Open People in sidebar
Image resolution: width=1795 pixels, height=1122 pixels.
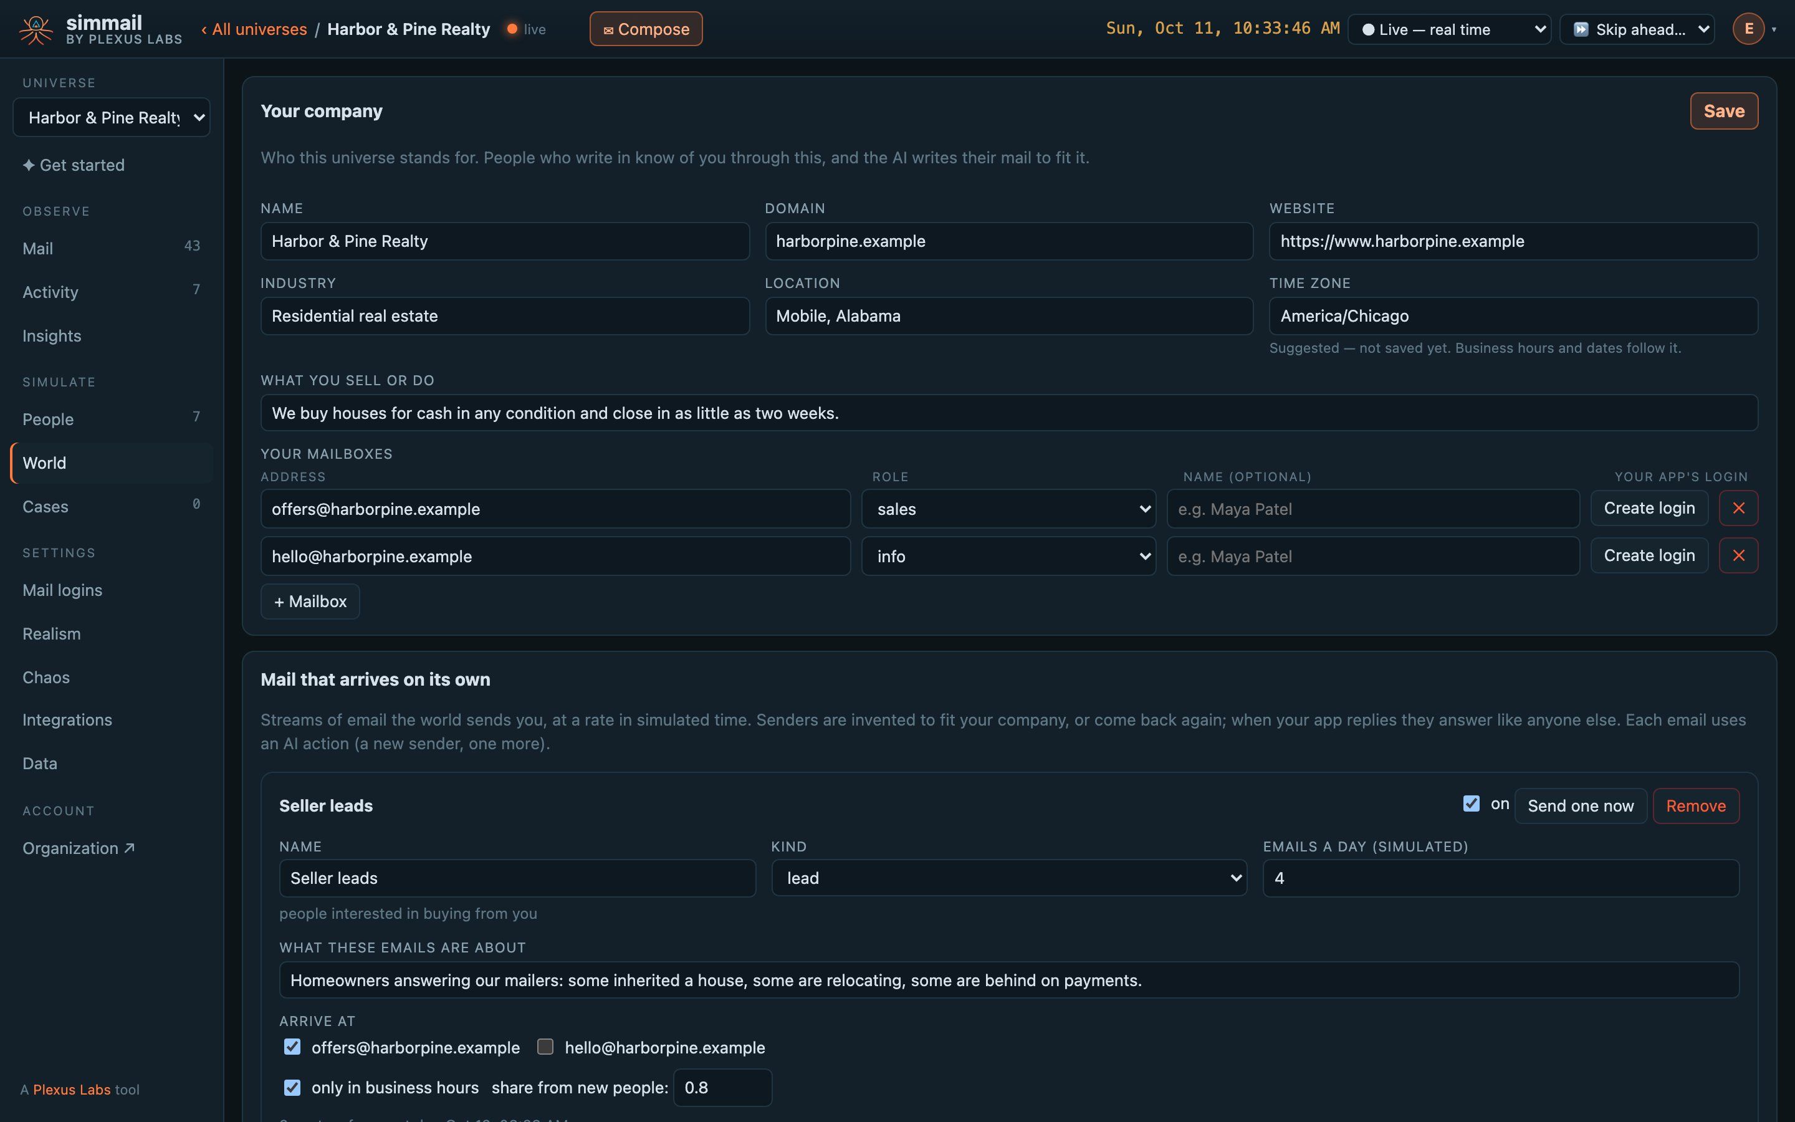click(112, 420)
